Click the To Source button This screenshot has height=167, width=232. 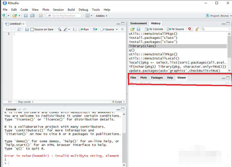(175, 29)
